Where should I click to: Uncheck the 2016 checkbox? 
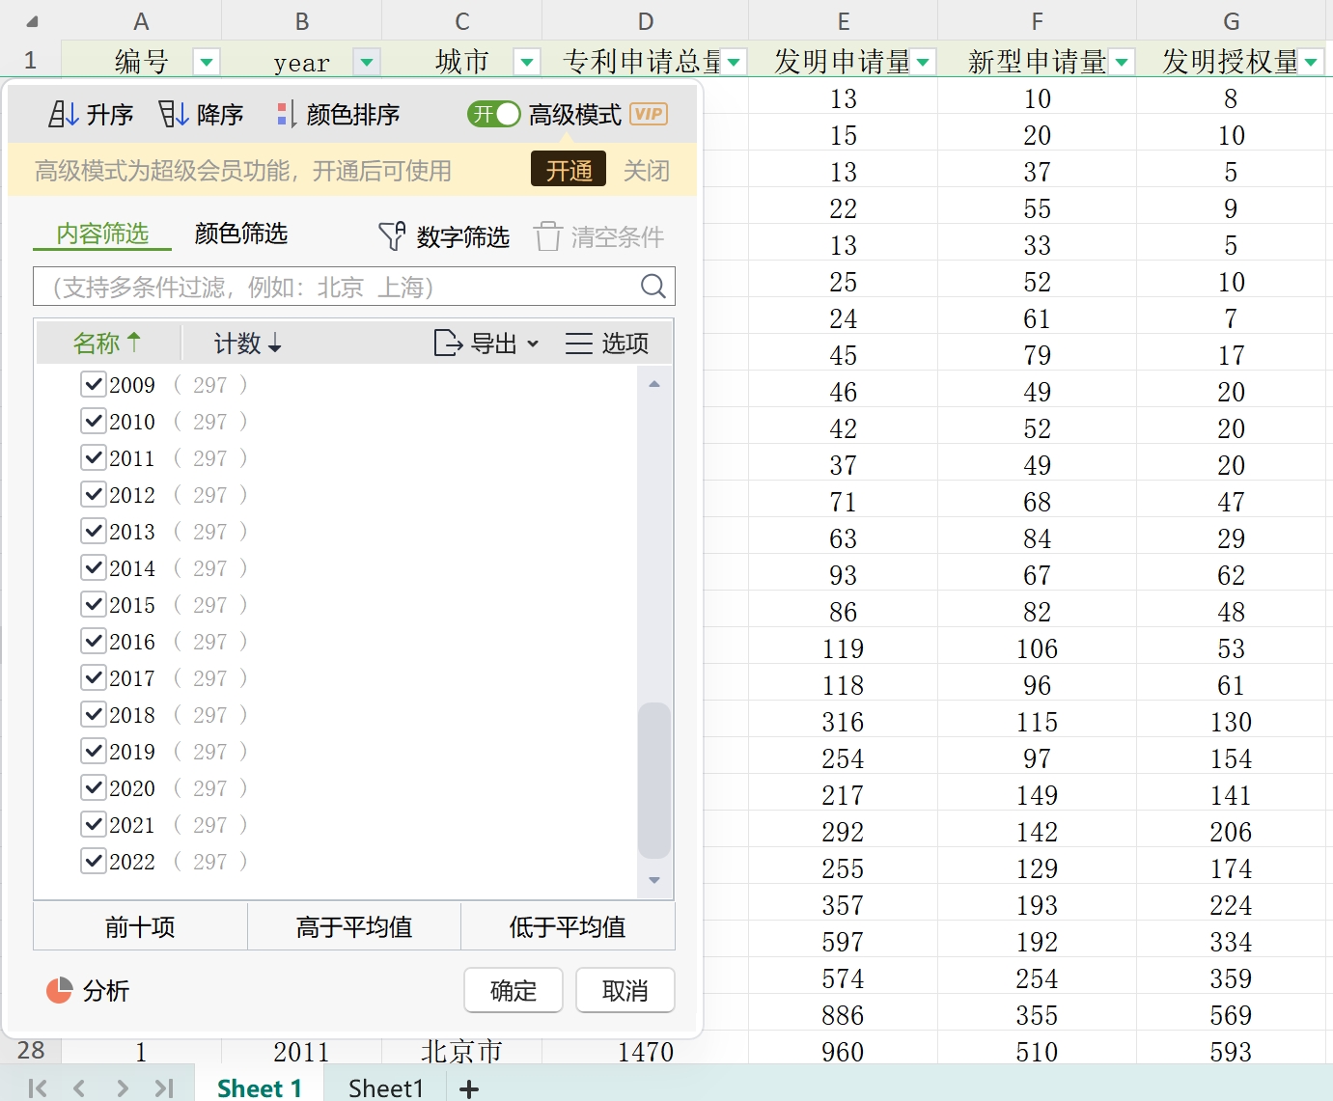94,641
